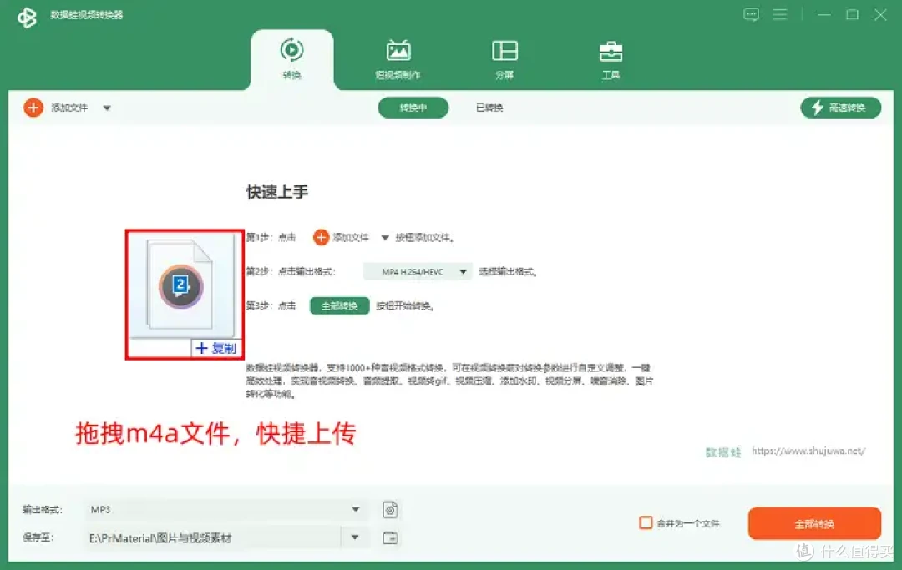
Task: Switch to the 短视频制作 tab
Action: (398, 59)
